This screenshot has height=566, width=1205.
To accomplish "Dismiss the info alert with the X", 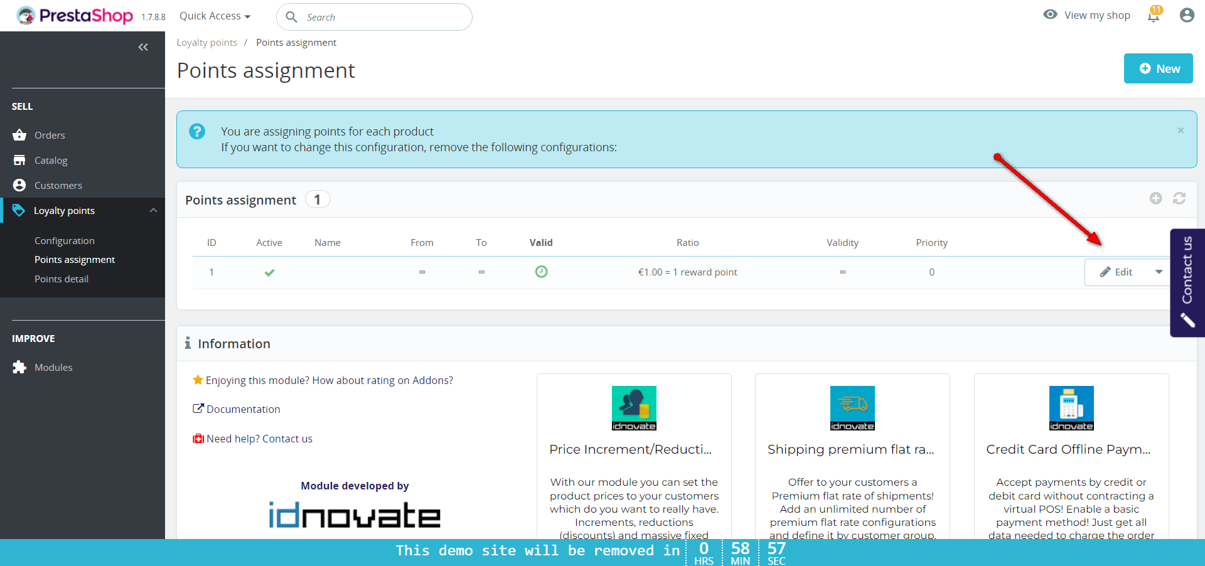I will coord(1181,131).
